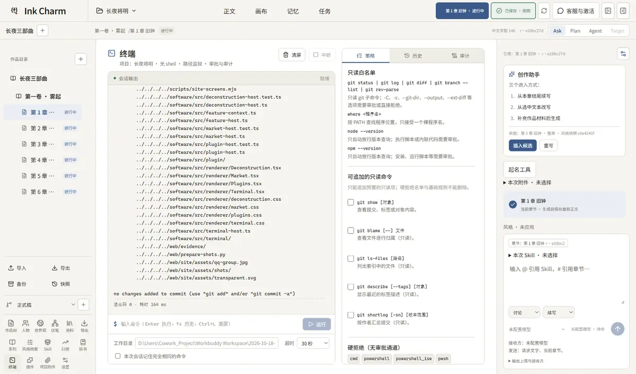Open the 长夜将明 project dropdown
636x374 pixels.
pyautogui.click(x=116, y=11)
